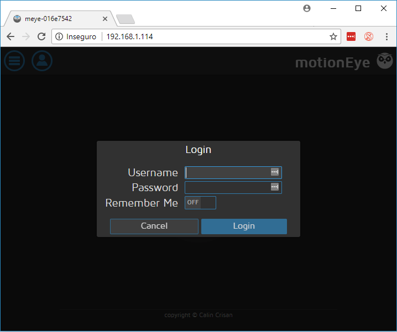The width and height of the screenshot is (397, 332).
Task: Click the user account icon in motionEye
Action: click(42, 61)
